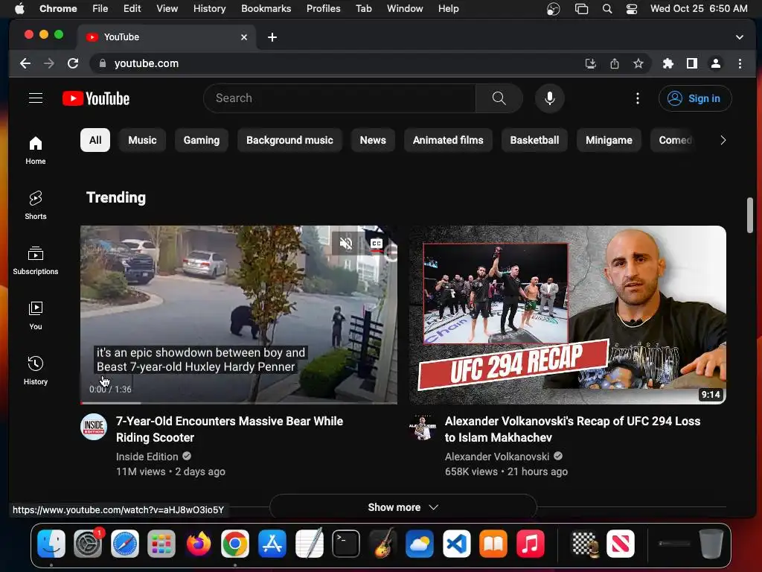Open Shorts in sidebar
762x572 pixels.
(36, 206)
